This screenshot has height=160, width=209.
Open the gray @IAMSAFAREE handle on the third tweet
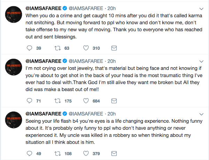click(86, 114)
